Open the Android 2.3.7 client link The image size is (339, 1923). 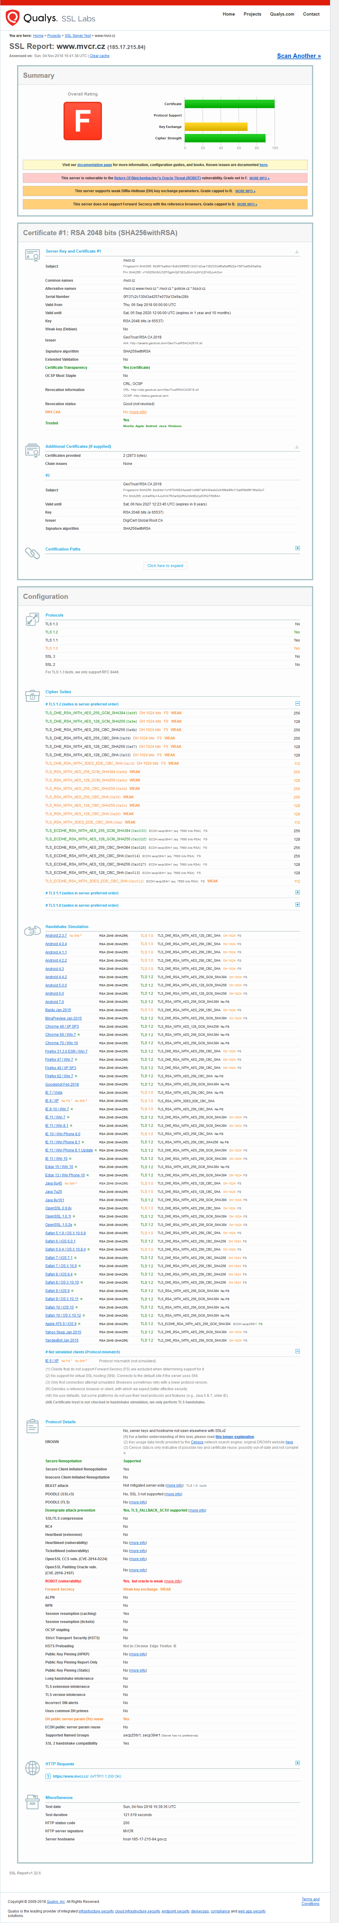(56, 936)
